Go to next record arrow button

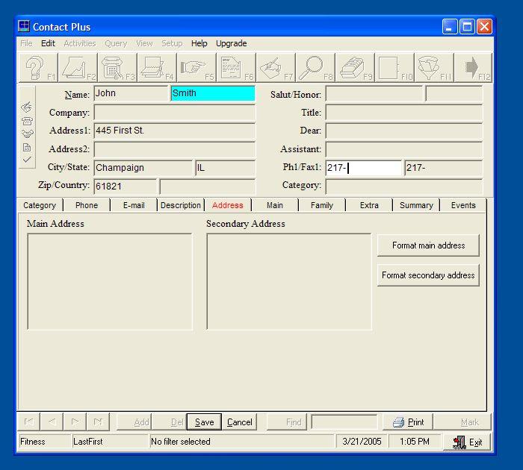tap(75, 422)
